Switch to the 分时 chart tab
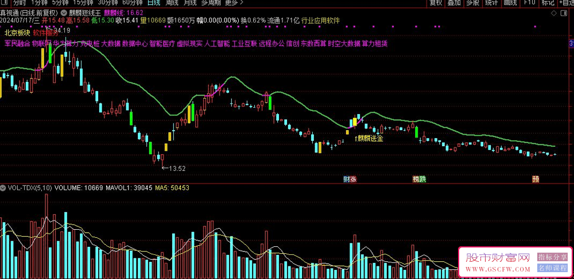The height and width of the screenshot is (279, 574). click(x=20, y=2)
